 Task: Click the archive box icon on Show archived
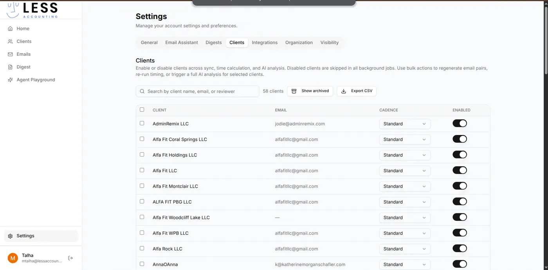click(294, 91)
